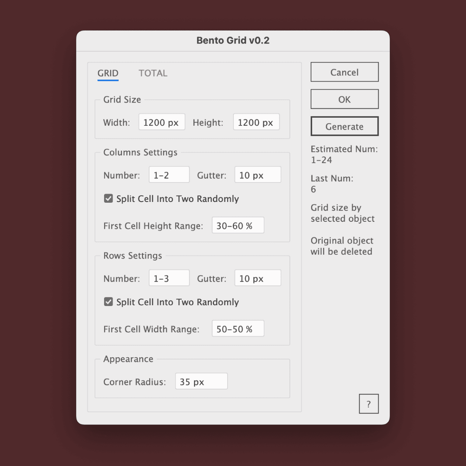Cancel the Bento Grid dialog
466x466 pixels.
coord(344,72)
